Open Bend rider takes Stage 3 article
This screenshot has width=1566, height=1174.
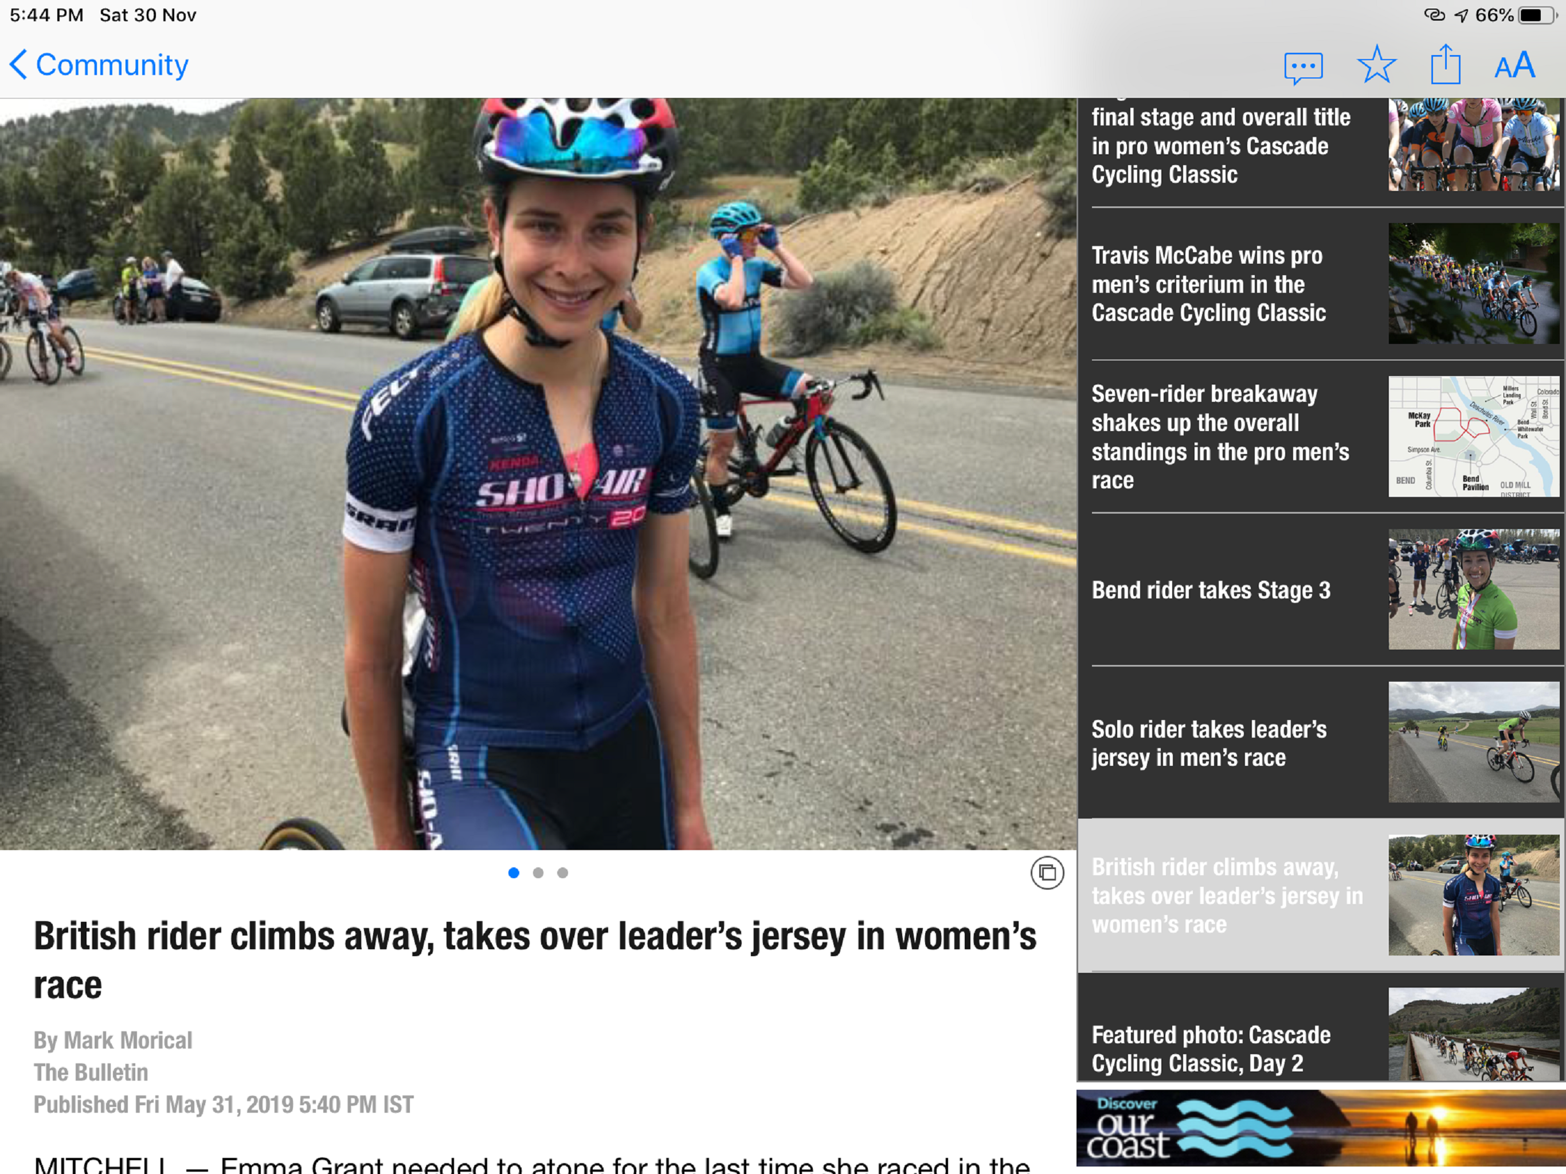click(1321, 590)
